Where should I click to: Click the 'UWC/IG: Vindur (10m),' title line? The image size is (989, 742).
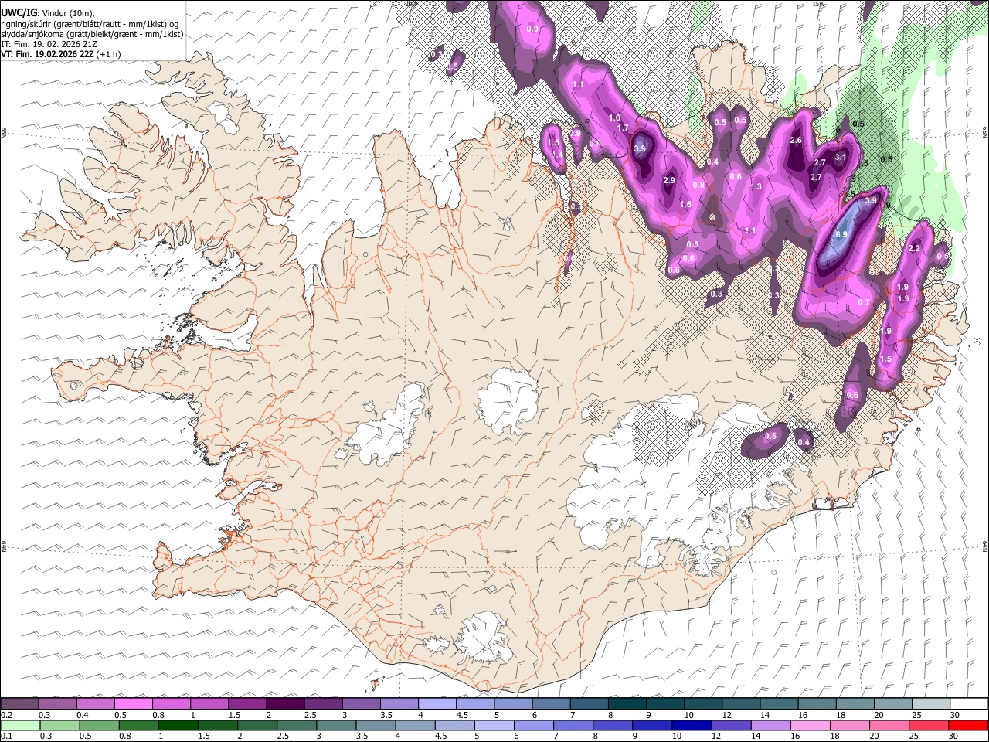(x=49, y=13)
